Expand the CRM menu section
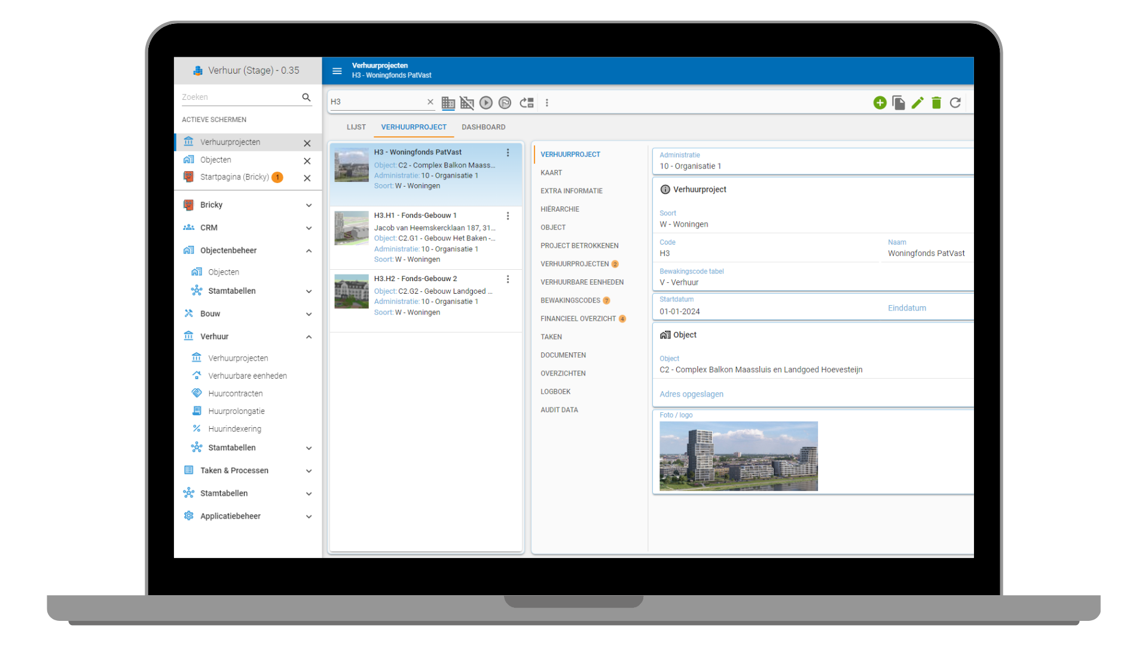This screenshot has width=1148, height=646. (x=309, y=228)
